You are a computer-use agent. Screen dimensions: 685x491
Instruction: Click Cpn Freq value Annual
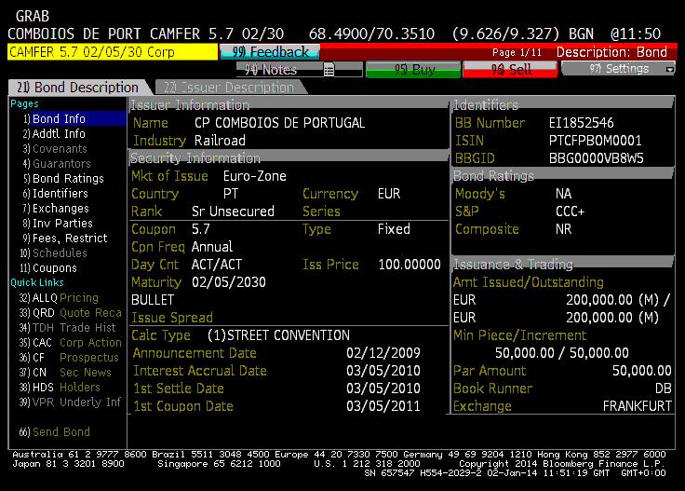(212, 247)
